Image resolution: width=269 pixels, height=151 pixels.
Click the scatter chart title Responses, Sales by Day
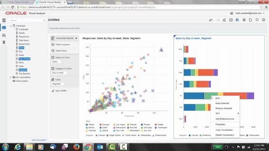[x=111, y=38]
